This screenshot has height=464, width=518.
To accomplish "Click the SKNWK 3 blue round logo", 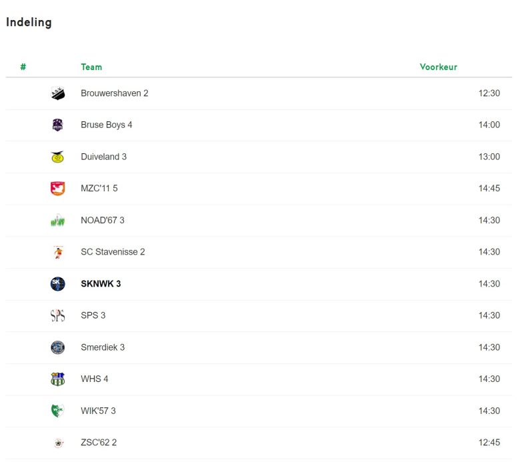I will point(58,284).
